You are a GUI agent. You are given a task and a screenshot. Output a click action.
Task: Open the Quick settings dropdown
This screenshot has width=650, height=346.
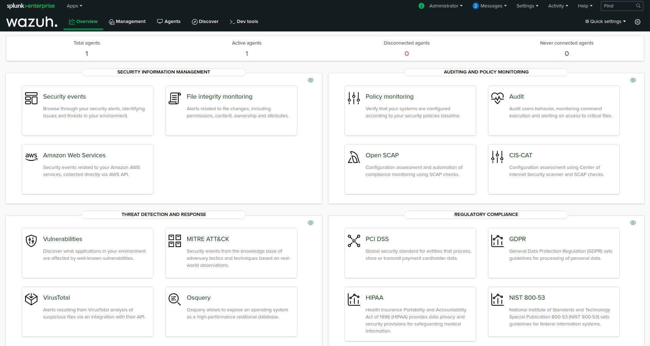tap(605, 22)
